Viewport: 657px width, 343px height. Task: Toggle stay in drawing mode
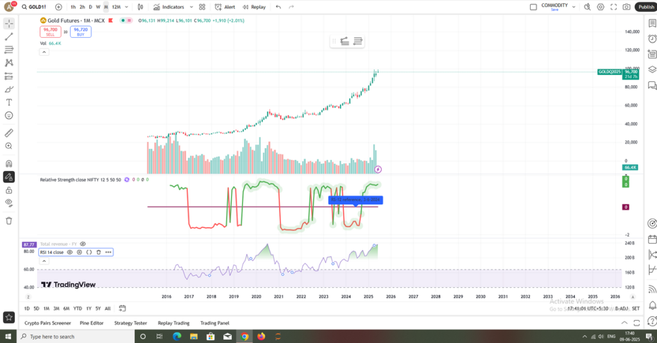(x=9, y=177)
